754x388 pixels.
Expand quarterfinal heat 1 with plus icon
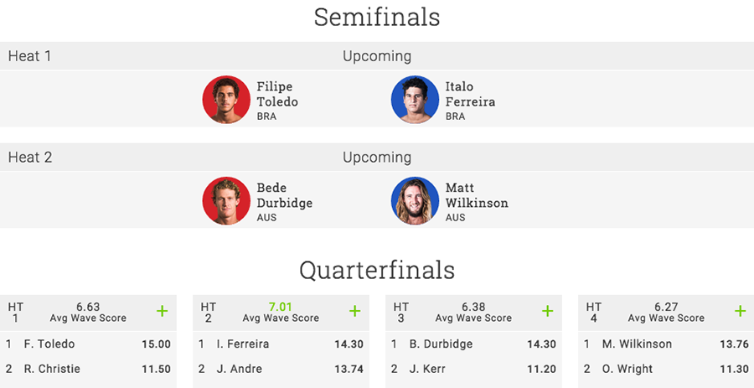(162, 312)
